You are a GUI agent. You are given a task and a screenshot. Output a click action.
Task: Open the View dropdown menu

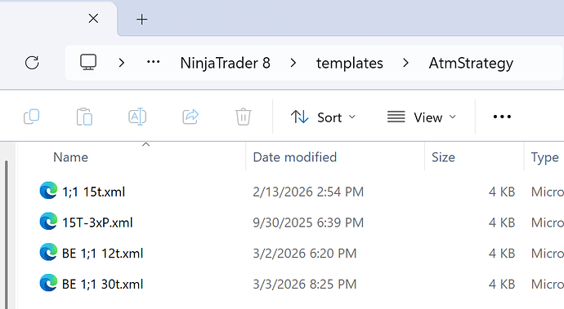[x=422, y=117]
